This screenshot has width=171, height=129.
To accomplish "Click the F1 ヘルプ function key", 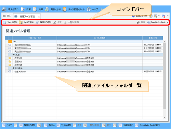I will coord(7,125).
